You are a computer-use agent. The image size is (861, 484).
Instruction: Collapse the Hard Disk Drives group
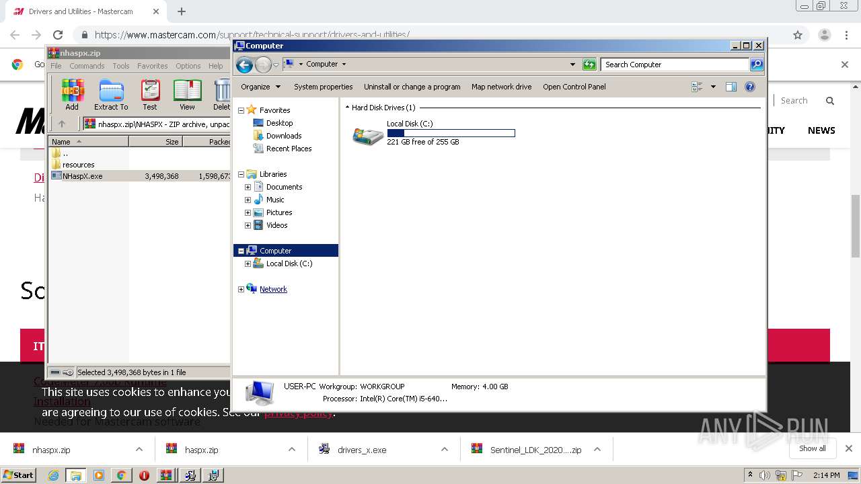pos(347,108)
